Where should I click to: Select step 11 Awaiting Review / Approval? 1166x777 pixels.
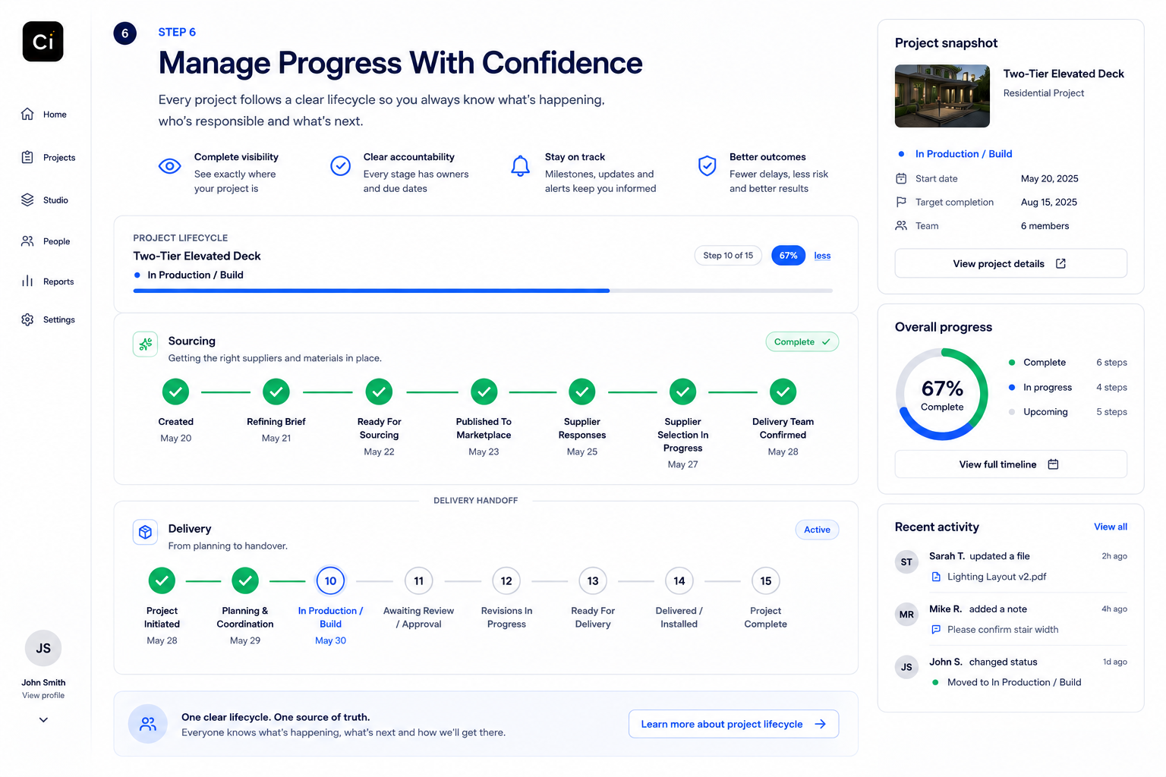pyautogui.click(x=419, y=580)
